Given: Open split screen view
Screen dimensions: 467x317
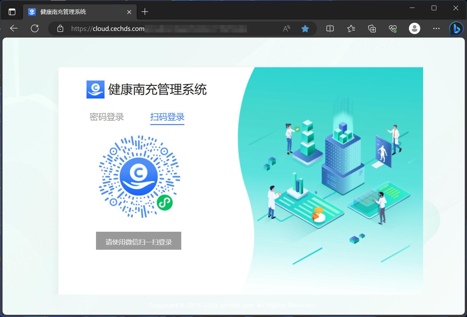Looking at the screenshot, I should [330, 29].
